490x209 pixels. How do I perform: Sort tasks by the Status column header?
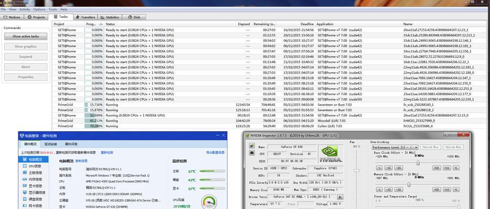pos(168,24)
